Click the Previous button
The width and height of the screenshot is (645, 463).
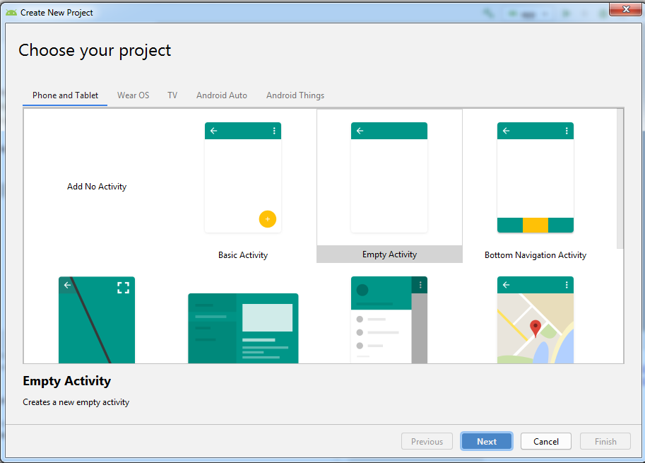(x=427, y=441)
